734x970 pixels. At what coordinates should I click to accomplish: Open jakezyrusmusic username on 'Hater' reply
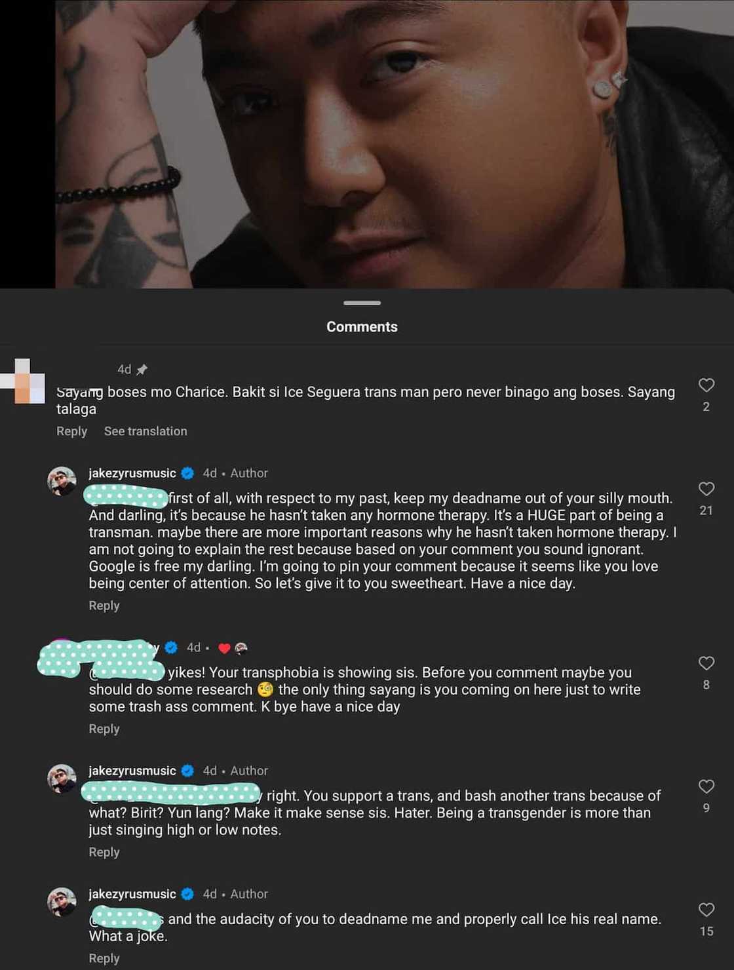(x=132, y=771)
